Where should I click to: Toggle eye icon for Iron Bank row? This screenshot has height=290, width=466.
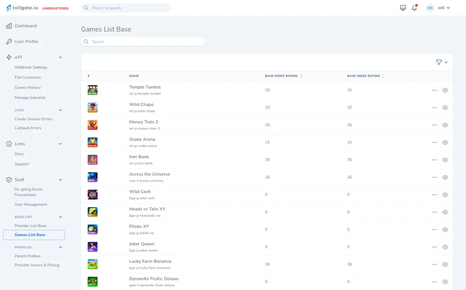click(x=445, y=160)
